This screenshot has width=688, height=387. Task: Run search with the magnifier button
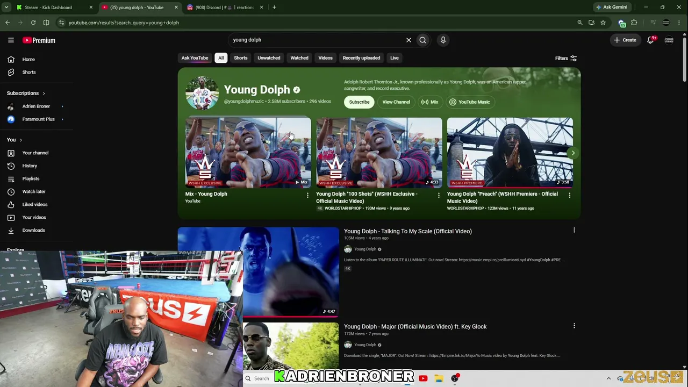pyautogui.click(x=423, y=40)
